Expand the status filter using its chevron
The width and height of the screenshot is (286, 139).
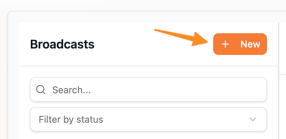[x=252, y=119]
